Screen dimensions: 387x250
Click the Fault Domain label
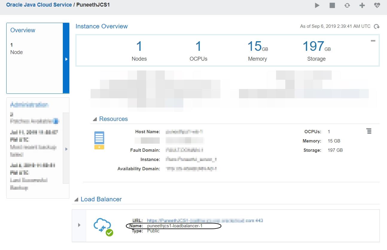pos(145,150)
